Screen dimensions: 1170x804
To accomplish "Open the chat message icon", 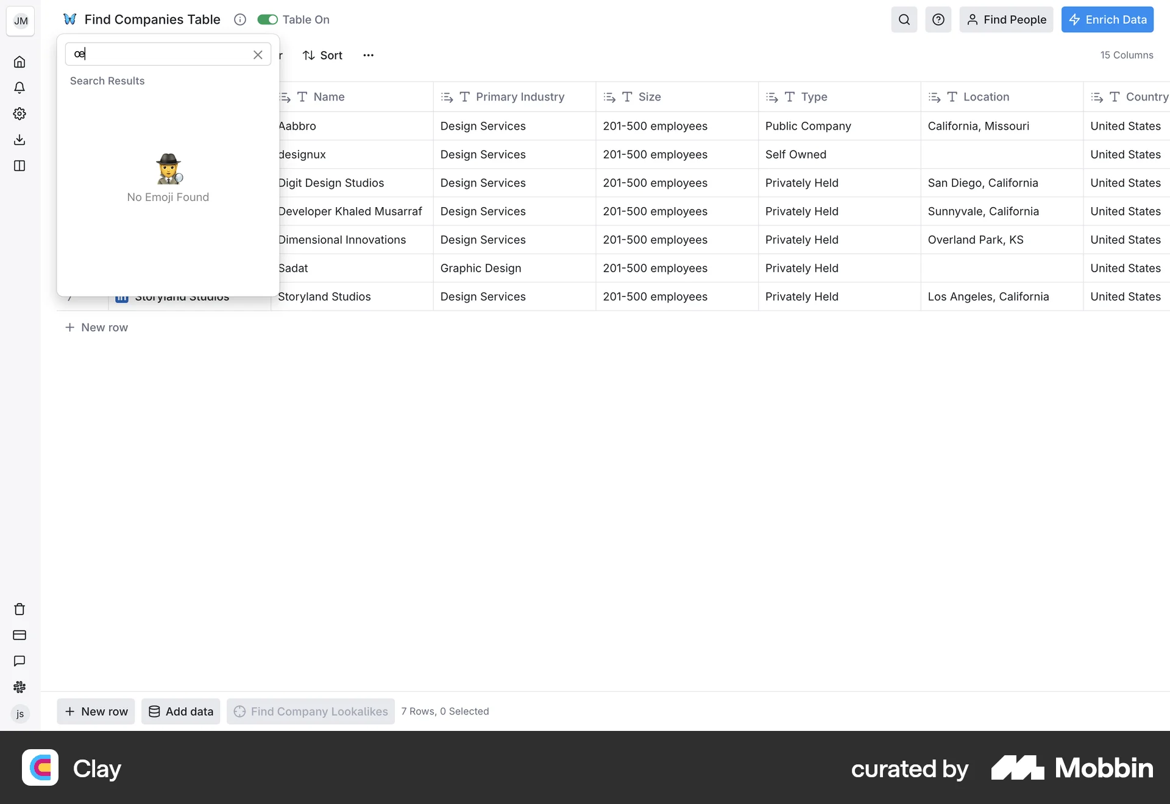I will 19,661.
